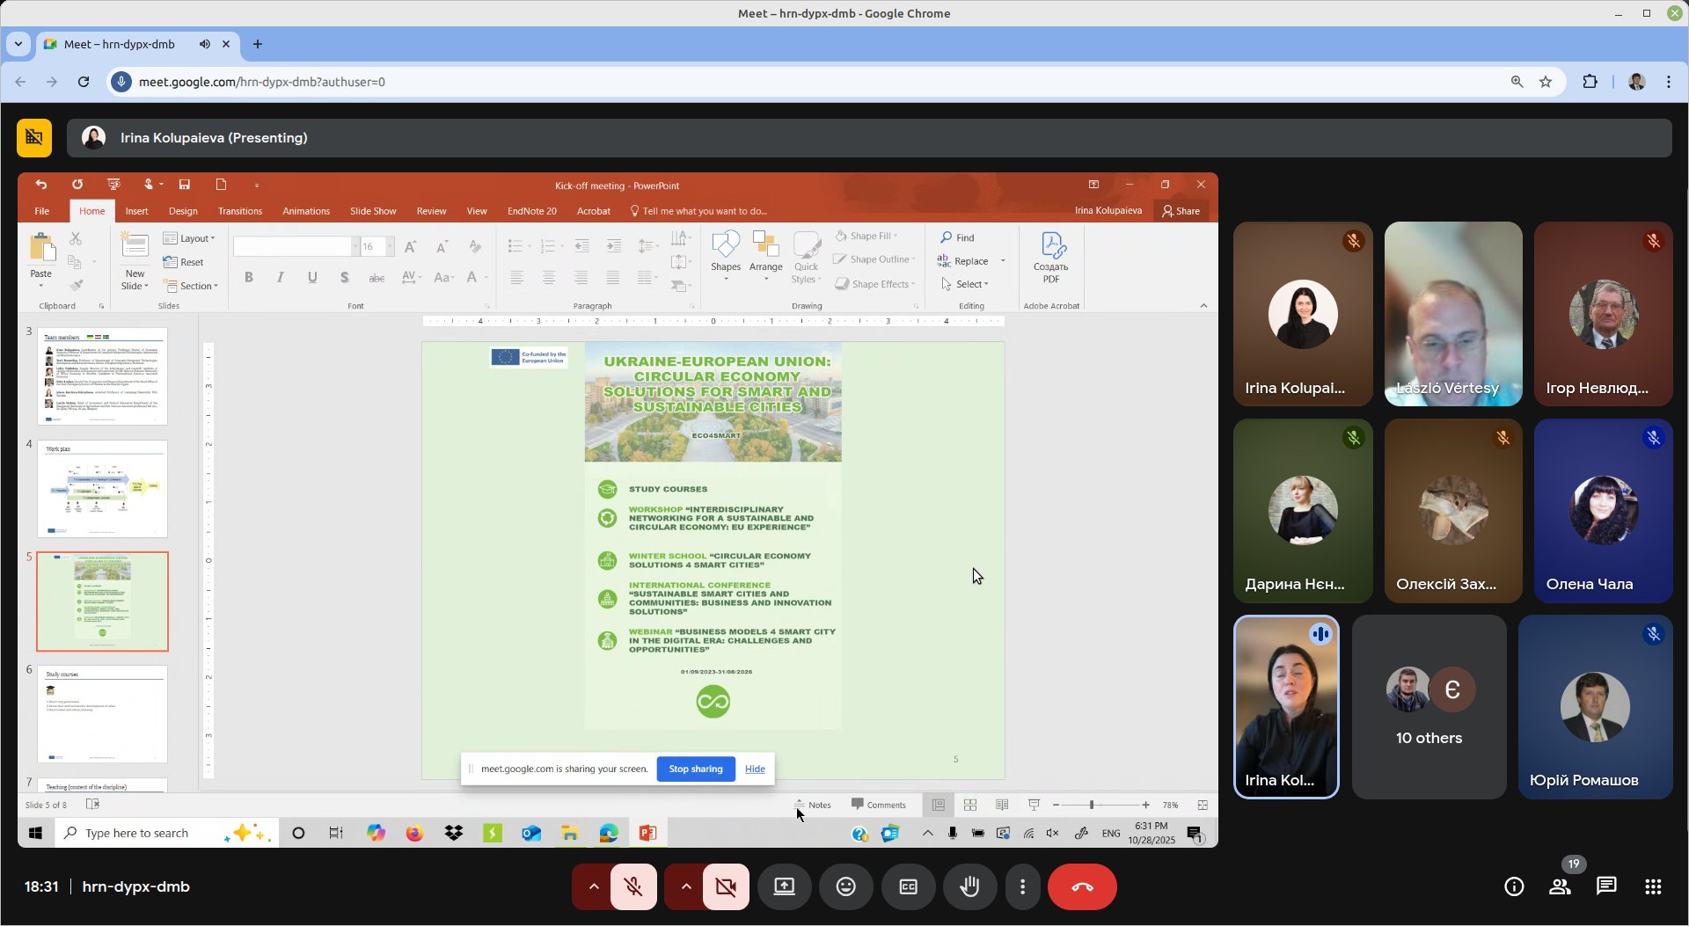Open the emoji reactions button

(845, 886)
